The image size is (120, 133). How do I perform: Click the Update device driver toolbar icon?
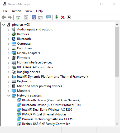[x=57, y=17]
